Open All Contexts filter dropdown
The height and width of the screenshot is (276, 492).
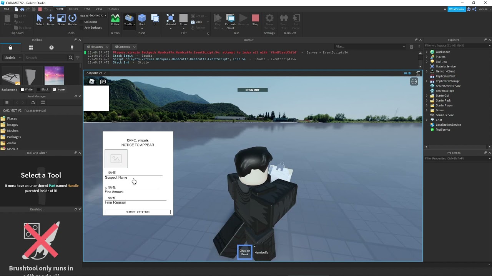pyautogui.click(x=125, y=47)
